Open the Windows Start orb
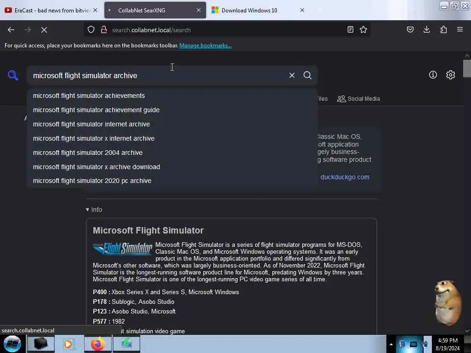 [12, 344]
